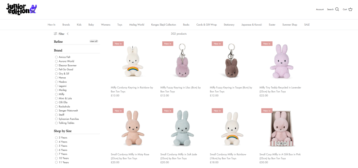Open the SALE menu
This screenshot has height=168, width=358.
tap(307, 25)
